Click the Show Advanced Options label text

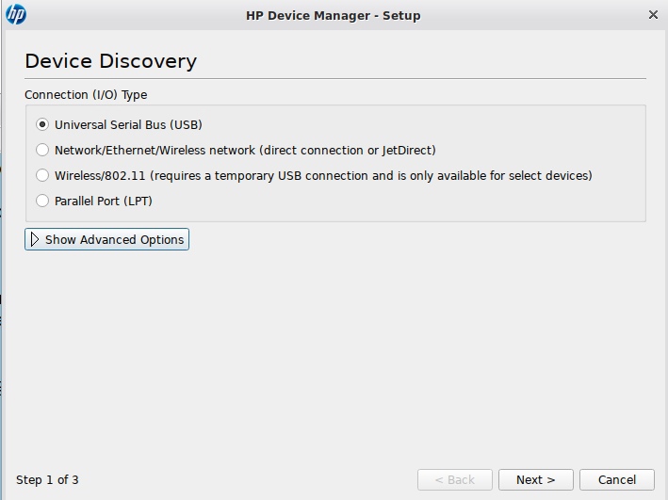click(x=114, y=239)
